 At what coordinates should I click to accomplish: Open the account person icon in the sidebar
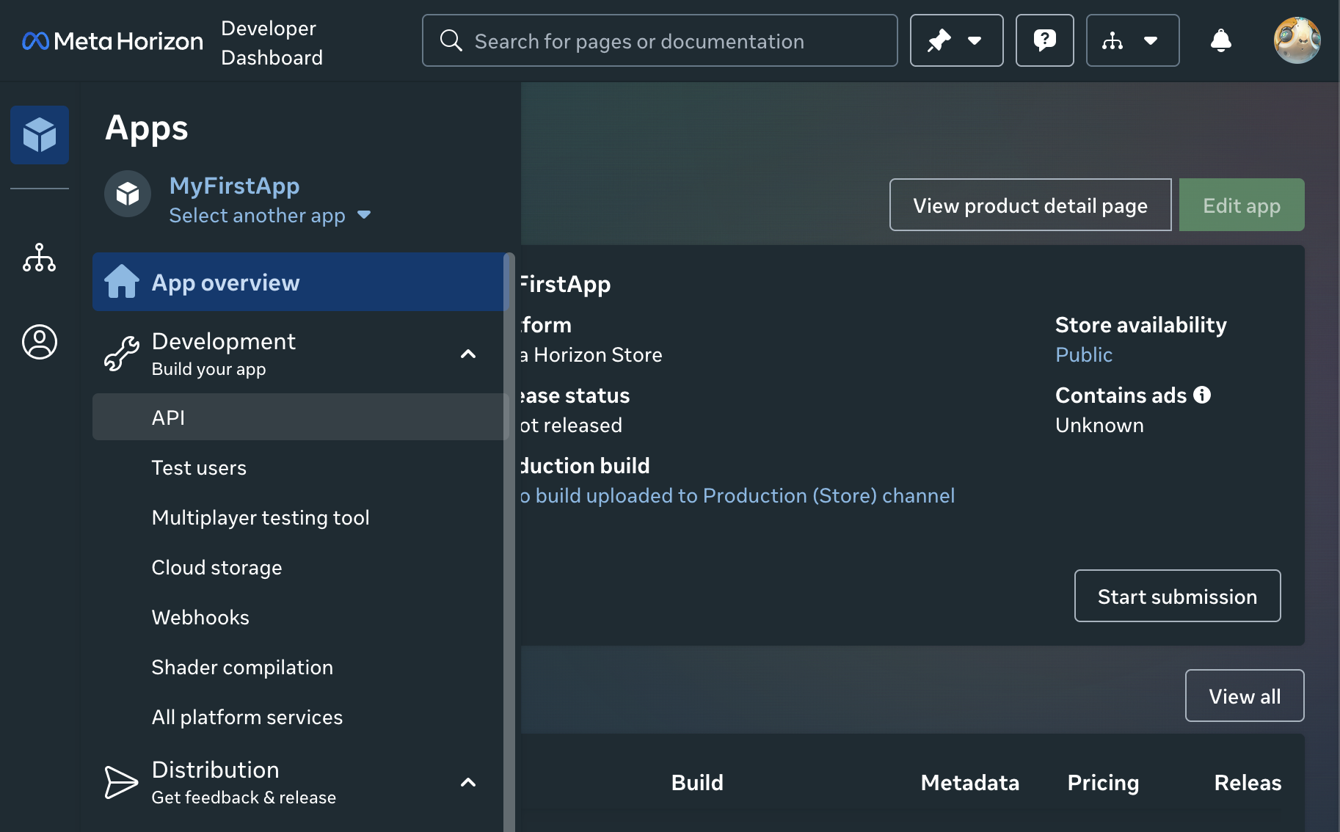[39, 342]
